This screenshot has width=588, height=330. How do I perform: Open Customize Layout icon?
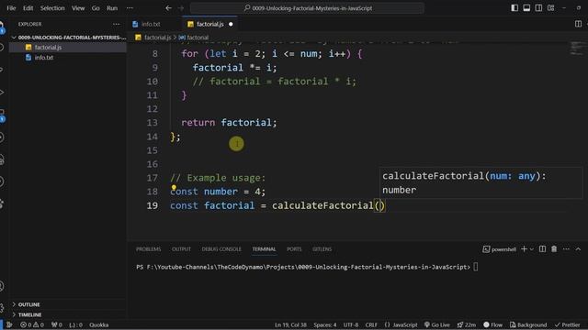(x=551, y=8)
